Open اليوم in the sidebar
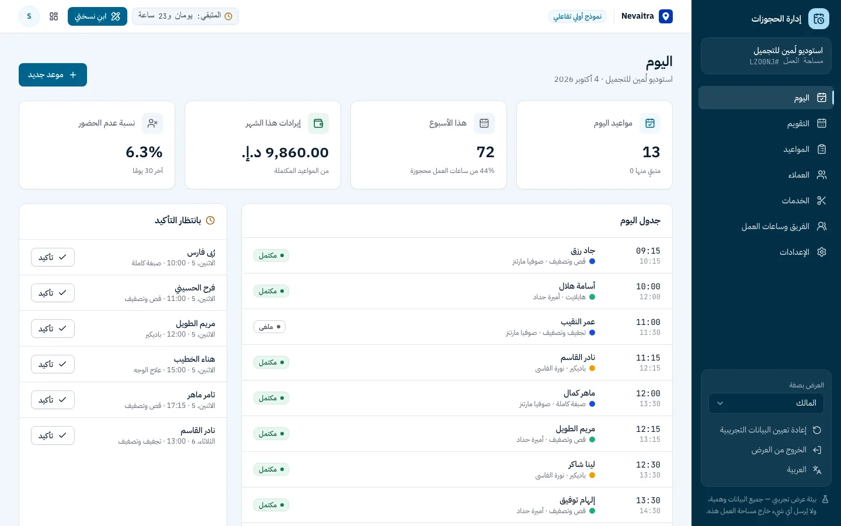This screenshot has width=841, height=526. click(765, 98)
